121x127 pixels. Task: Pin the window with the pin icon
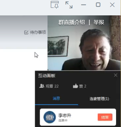click(55, 5)
